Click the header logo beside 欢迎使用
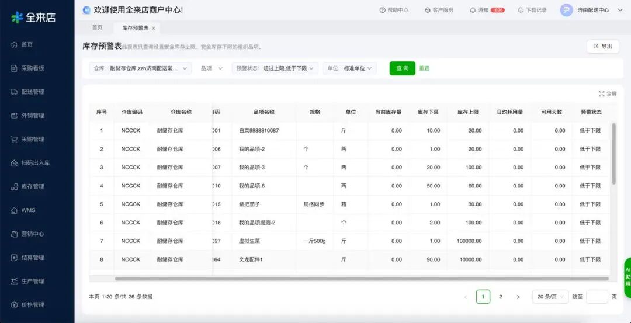Screen dimensions: 631x323 click(x=86, y=10)
